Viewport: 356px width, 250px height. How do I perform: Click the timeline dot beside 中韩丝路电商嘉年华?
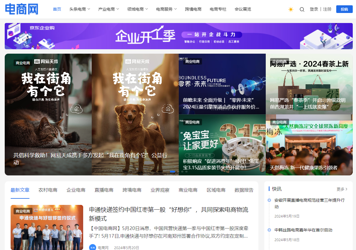coord(269,230)
